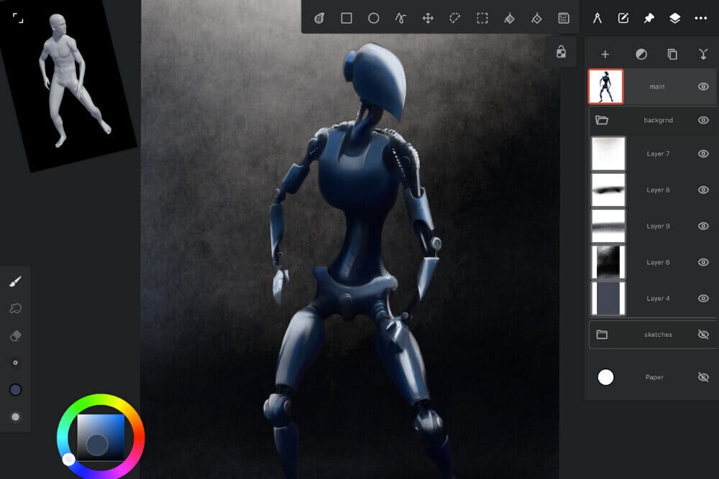This screenshot has width=719, height=479.
Task: Activate the Transform tool
Action: [428, 18]
